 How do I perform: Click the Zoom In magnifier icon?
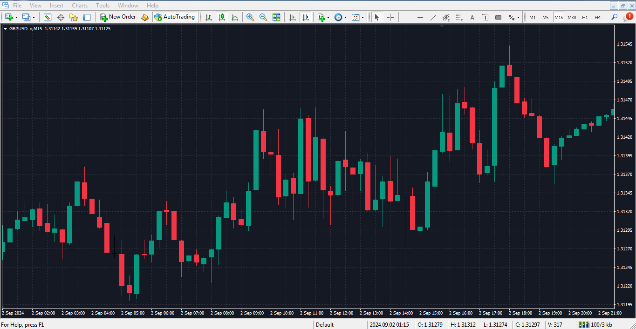250,17
